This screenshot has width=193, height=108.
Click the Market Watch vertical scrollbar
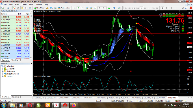point(31,35)
